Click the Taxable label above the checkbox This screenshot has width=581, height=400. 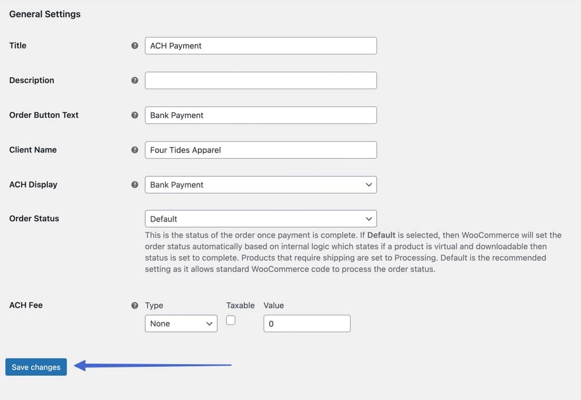[x=240, y=306]
